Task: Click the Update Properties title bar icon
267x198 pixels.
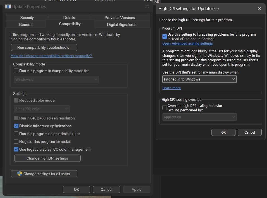Action: point(8,7)
